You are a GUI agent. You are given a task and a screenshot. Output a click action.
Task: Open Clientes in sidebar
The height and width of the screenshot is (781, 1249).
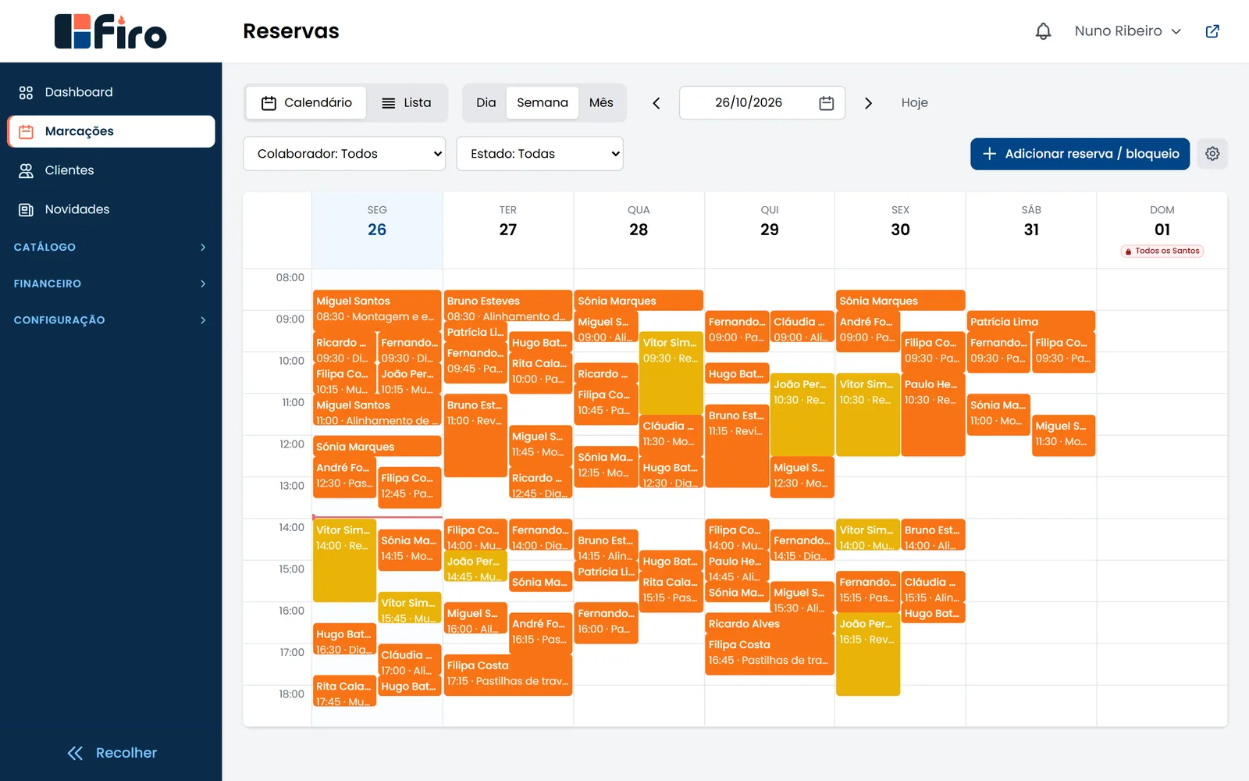click(x=111, y=170)
